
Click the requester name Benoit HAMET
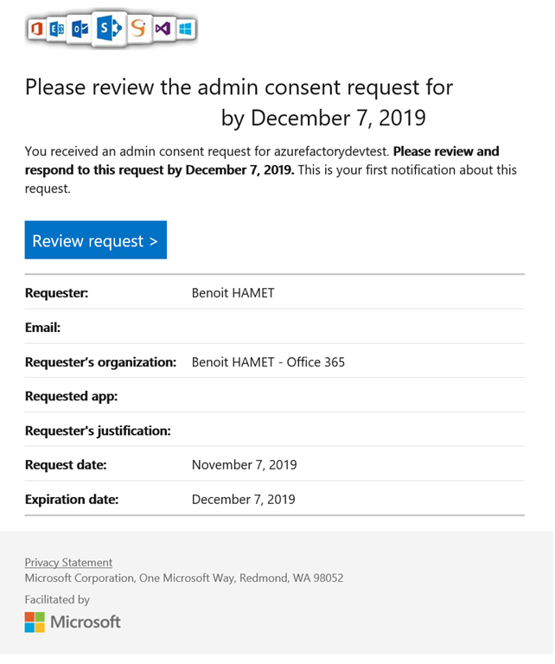pos(233,293)
